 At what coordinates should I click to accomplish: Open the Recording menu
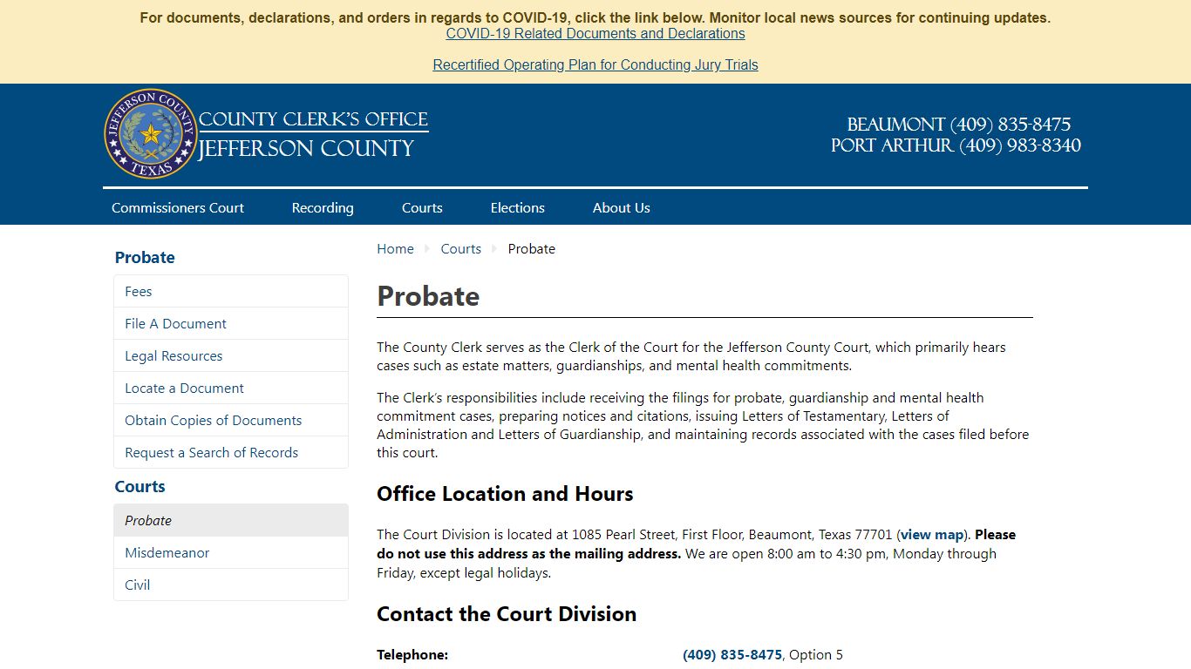pos(323,207)
